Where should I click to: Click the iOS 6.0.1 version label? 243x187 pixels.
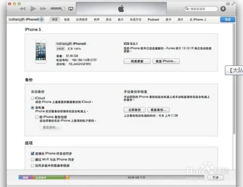tap(131, 44)
